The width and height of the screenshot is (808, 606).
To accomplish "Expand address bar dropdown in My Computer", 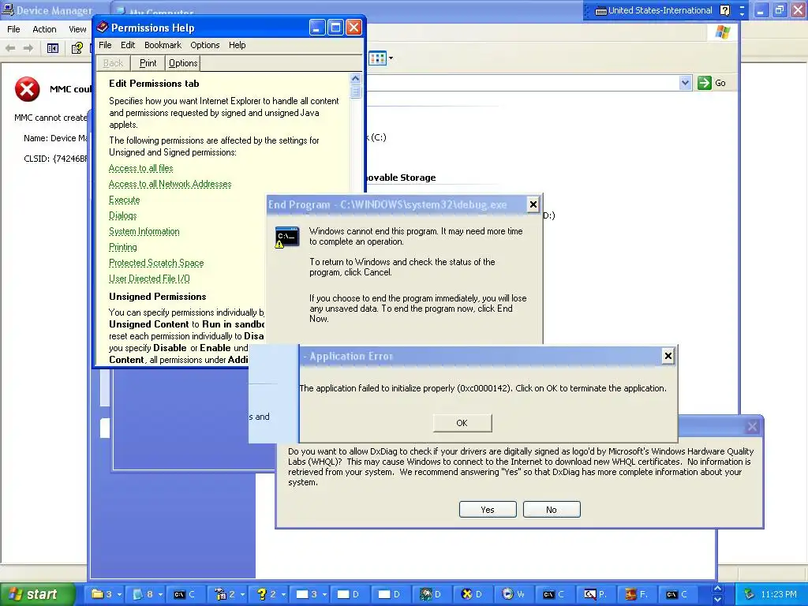I will (x=685, y=83).
